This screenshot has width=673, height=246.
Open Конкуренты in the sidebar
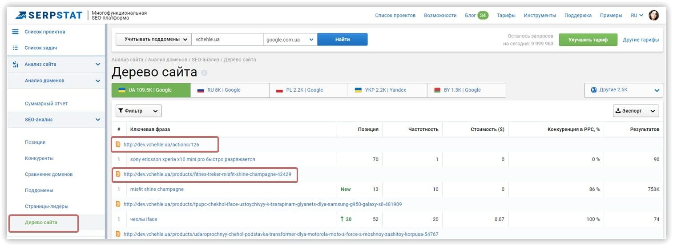(x=39, y=158)
